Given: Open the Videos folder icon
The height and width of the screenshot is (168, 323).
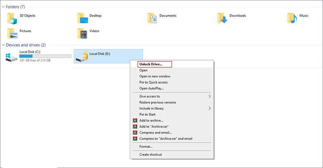Looking at the screenshot, I should tap(83, 33).
